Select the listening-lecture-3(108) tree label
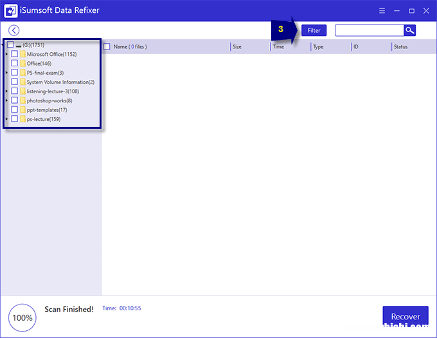 coord(53,91)
